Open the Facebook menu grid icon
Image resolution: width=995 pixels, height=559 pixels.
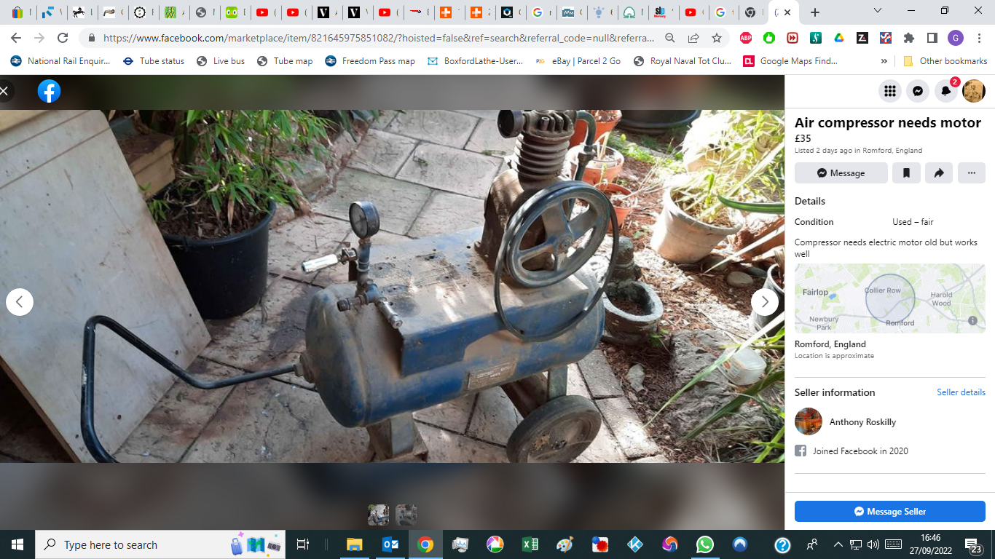889,91
